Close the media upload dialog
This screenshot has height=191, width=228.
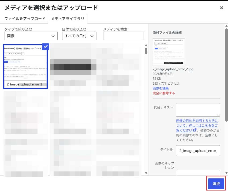coord(221,8)
